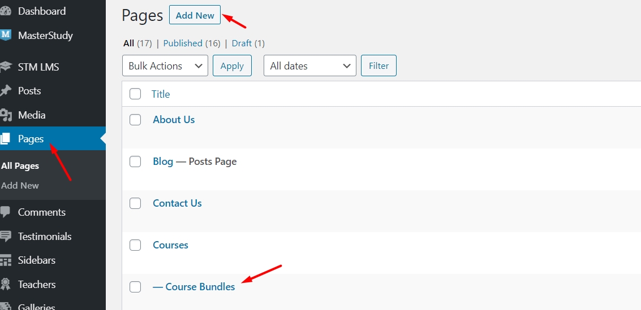The image size is (641, 310).
Task: Sort pages by the Title column
Action: click(161, 94)
